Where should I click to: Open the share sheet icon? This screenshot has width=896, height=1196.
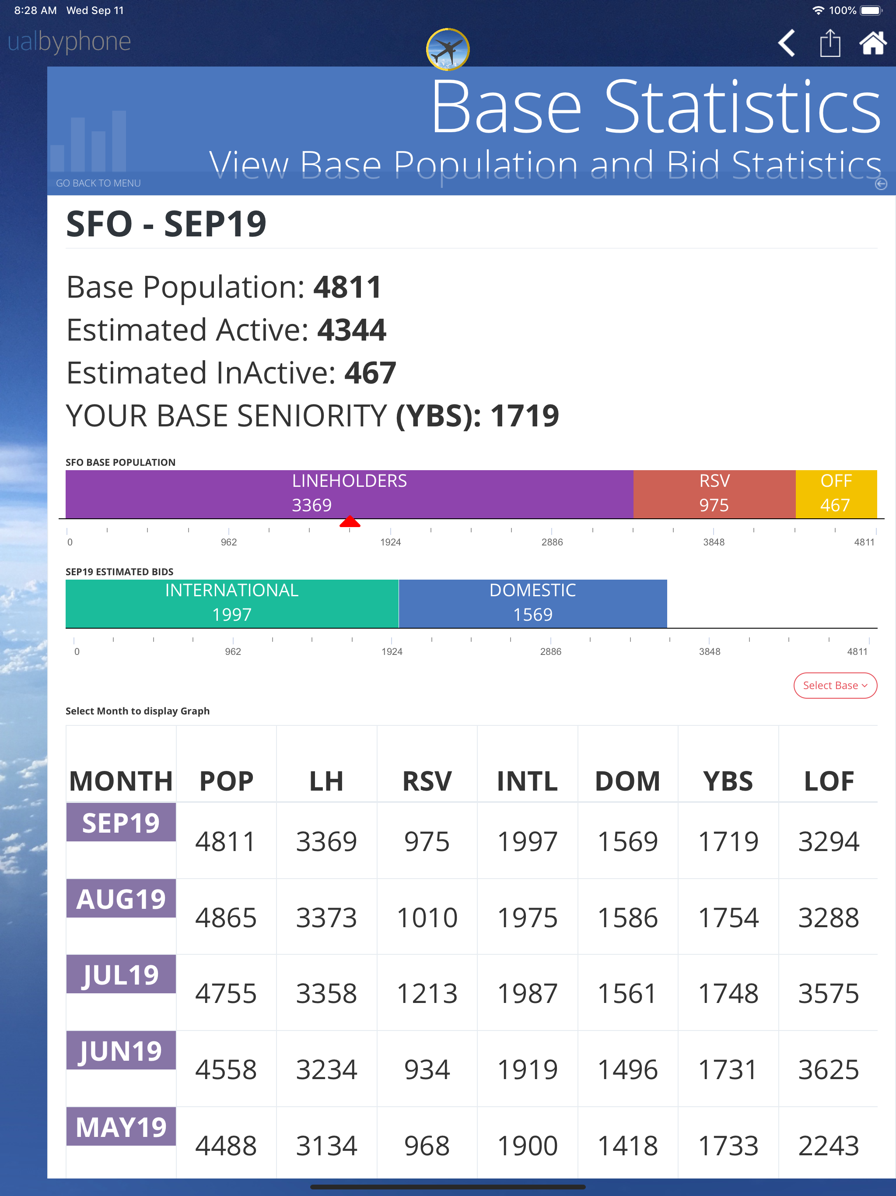pos(829,43)
